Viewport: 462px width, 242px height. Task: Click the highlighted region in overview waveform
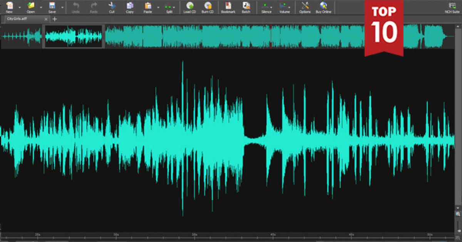[73, 37]
